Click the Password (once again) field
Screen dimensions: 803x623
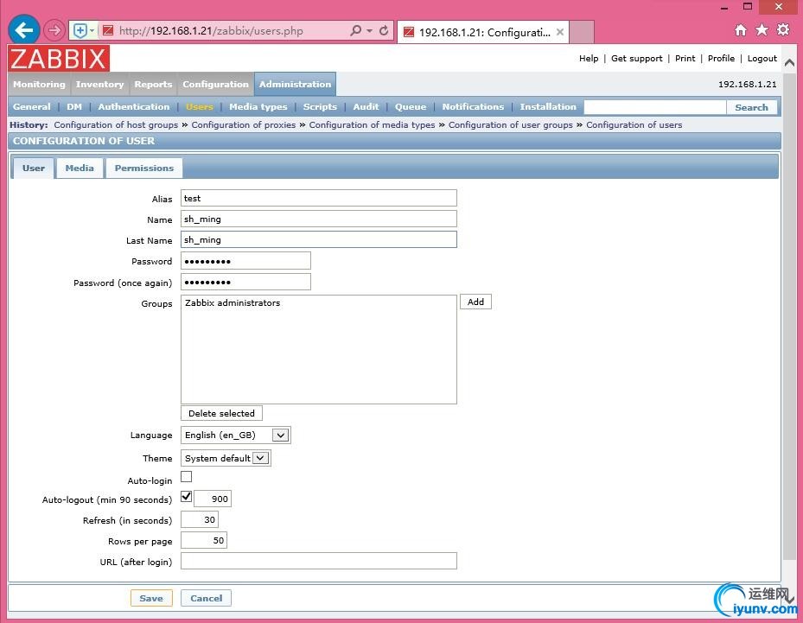245,282
